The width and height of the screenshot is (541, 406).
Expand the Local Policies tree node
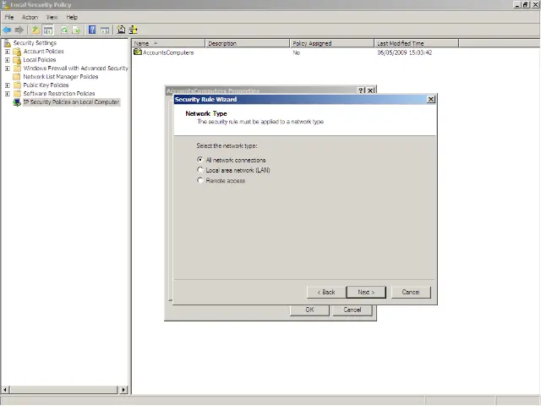click(x=8, y=60)
